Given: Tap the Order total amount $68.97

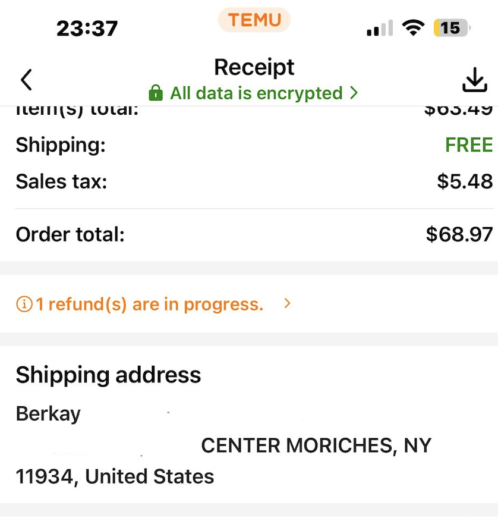Looking at the screenshot, I should [x=459, y=234].
